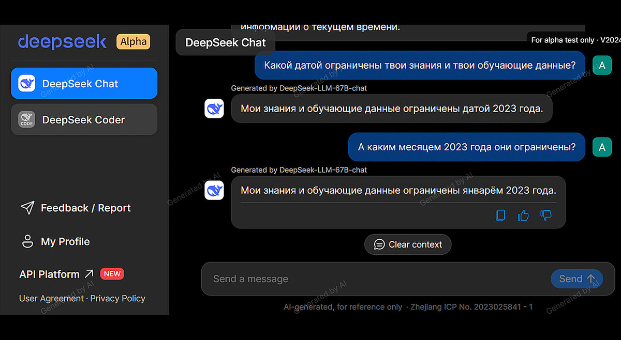This screenshot has height=340, width=621.
Task: Open Feedback / Report
Action: click(75, 208)
